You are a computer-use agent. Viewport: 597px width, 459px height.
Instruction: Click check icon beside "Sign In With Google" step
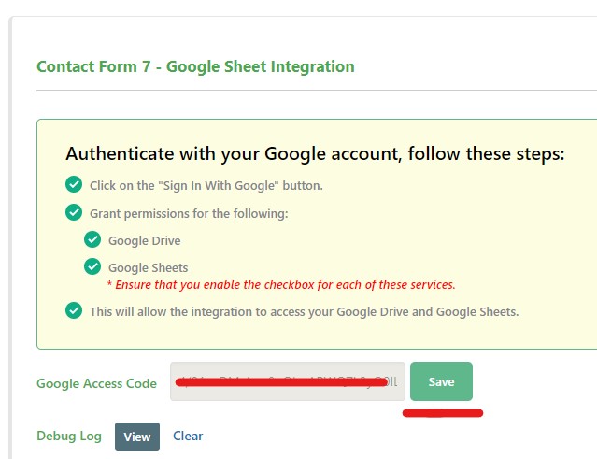pos(74,185)
